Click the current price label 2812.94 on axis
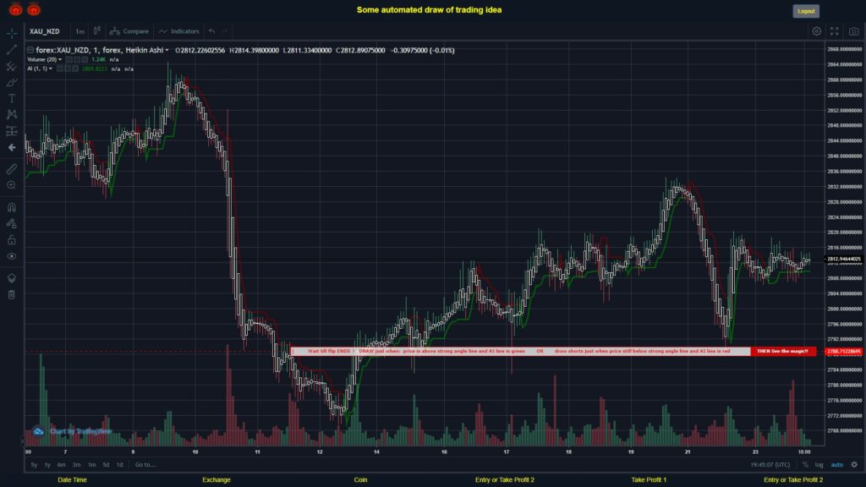The height and width of the screenshot is (487, 866). (x=844, y=259)
